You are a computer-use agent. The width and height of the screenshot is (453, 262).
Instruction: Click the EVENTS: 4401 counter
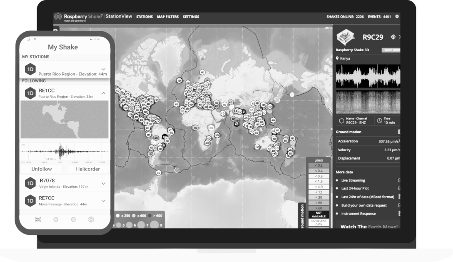tap(379, 17)
